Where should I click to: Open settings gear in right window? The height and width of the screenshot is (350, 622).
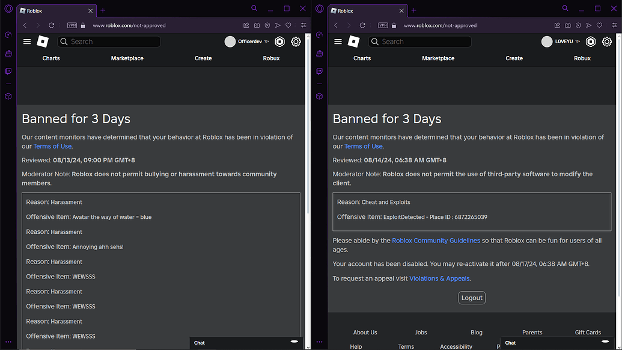[607, 41]
